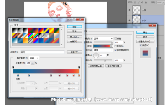The image size is (168, 105).
Task: Open the gradient picker arrow beside 渐变 swatch
Action: (112, 46)
